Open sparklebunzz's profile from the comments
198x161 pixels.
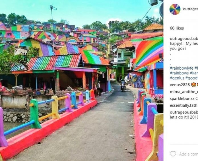(182, 99)
